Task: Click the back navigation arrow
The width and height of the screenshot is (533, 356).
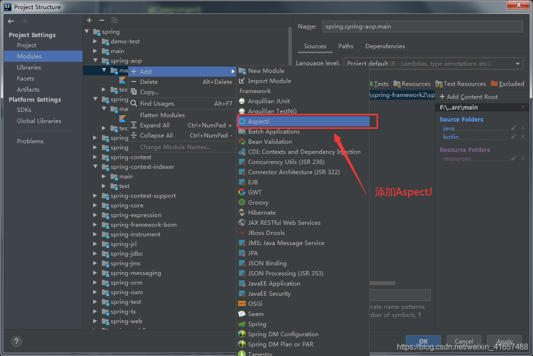Action: [11, 21]
